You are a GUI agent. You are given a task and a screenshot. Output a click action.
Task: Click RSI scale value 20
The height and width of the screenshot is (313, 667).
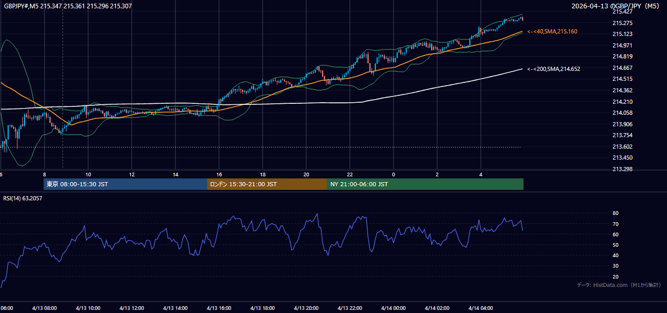point(615,277)
